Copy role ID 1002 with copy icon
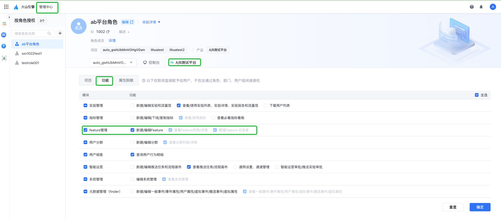501x221 pixels. coord(108,32)
